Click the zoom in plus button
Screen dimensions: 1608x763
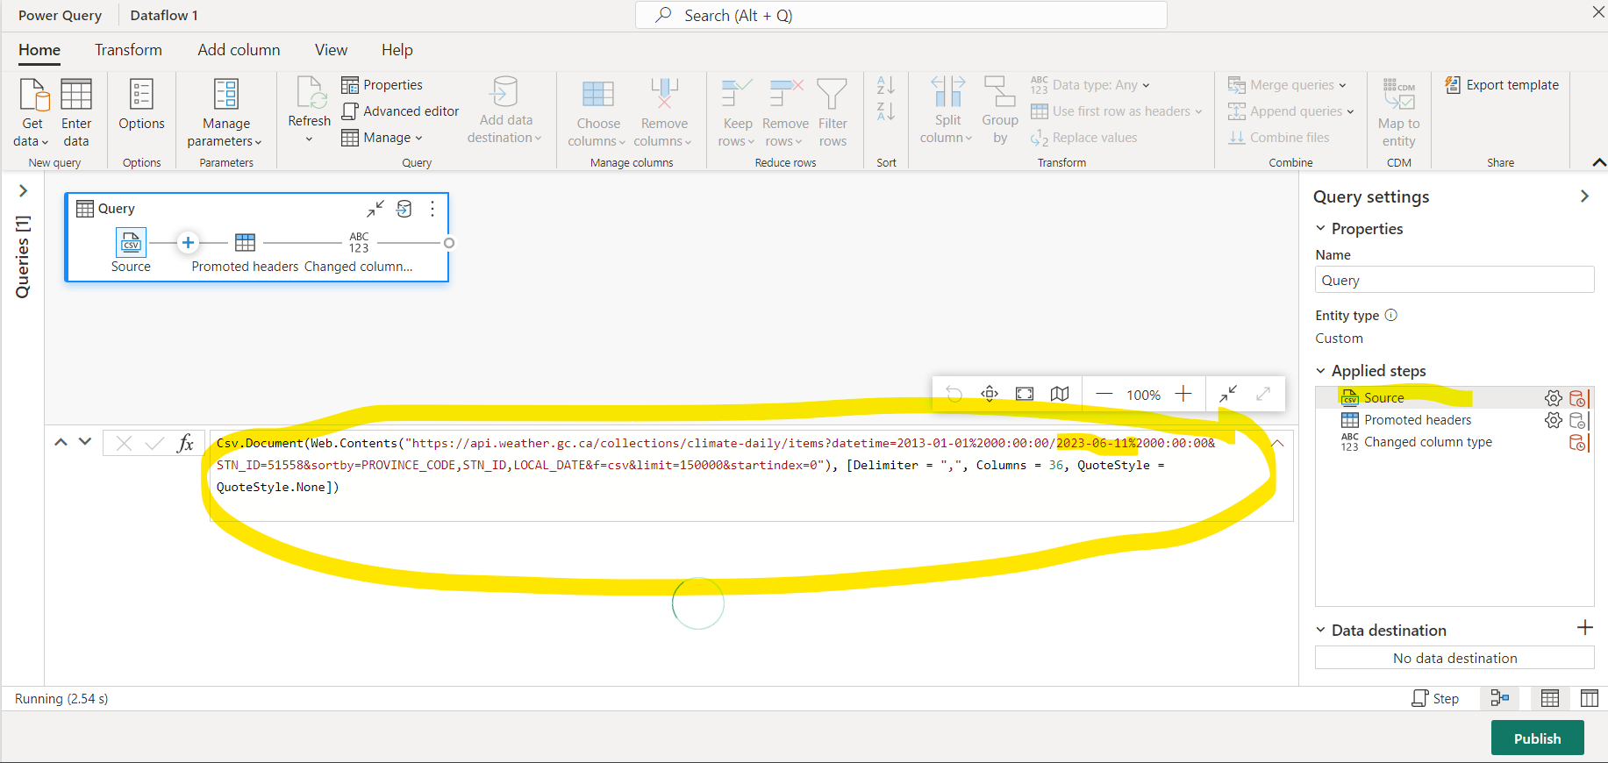(1183, 394)
